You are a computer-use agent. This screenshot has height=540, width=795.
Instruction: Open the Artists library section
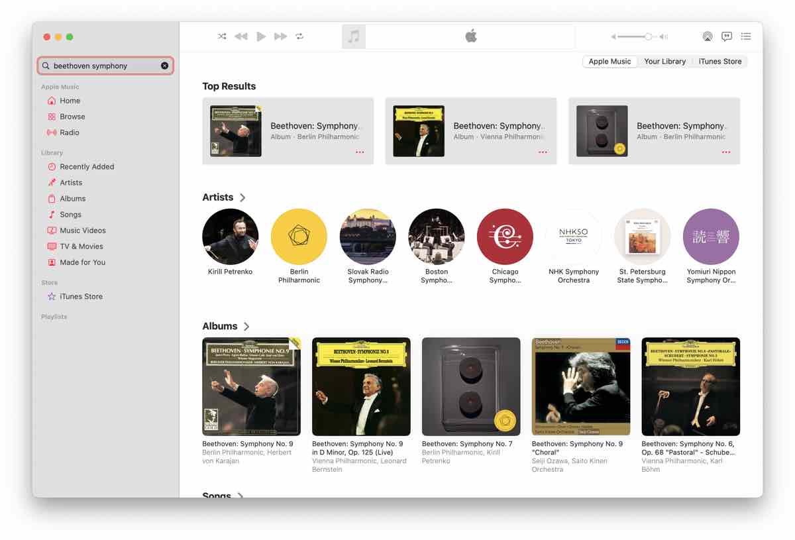pos(71,183)
